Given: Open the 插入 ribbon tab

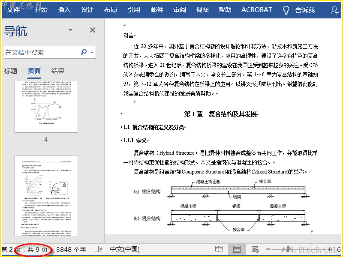Looking at the screenshot, I should click(64, 10).
